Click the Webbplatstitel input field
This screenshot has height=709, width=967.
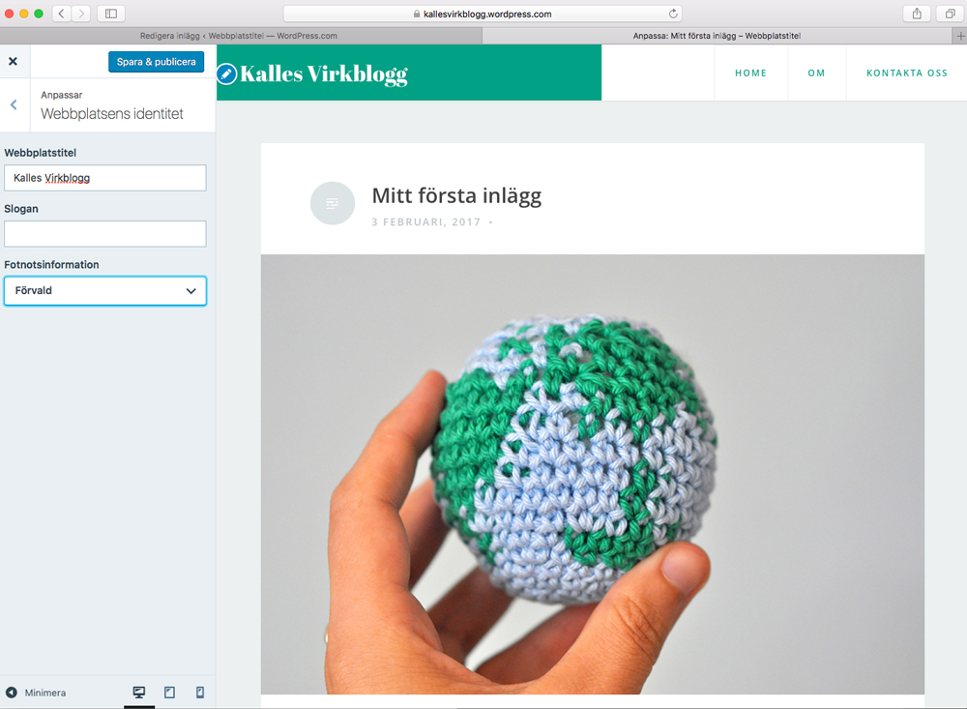click(105, 178)
